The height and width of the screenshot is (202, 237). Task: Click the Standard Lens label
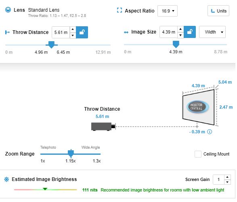(44, 10)
